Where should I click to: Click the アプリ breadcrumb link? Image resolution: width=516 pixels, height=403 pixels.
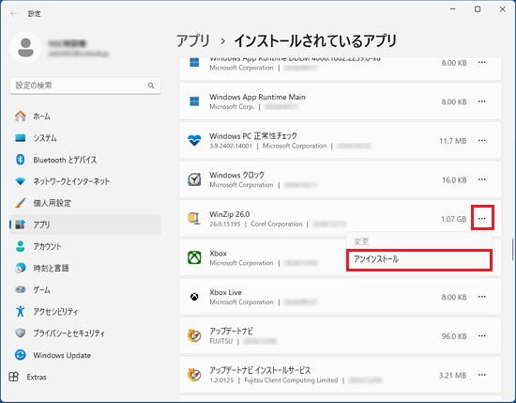point(193,41)
